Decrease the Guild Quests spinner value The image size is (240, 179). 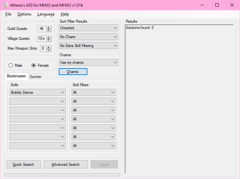(49, 30)
